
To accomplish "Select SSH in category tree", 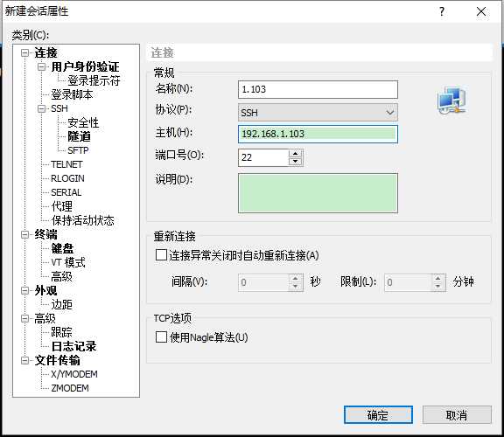I will [59, 108].
